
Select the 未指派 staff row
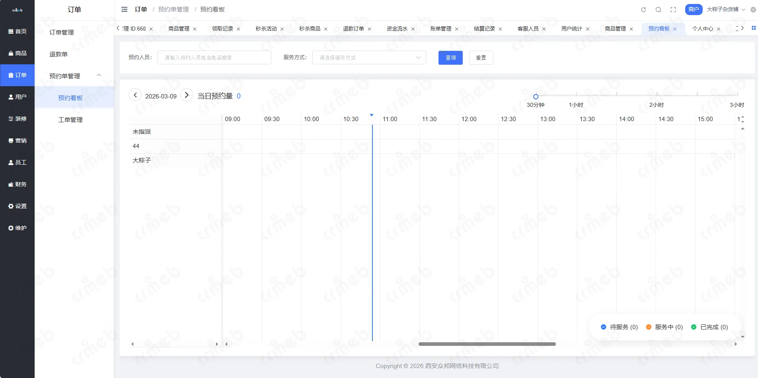pyautogui.click(x=175, y=132)
